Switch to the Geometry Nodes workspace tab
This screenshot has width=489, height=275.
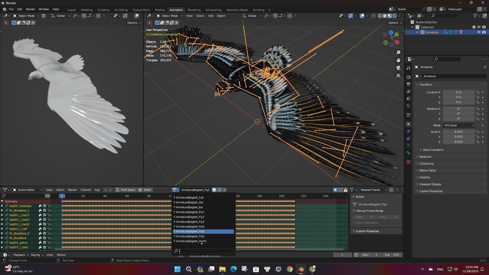coord(237,10)
